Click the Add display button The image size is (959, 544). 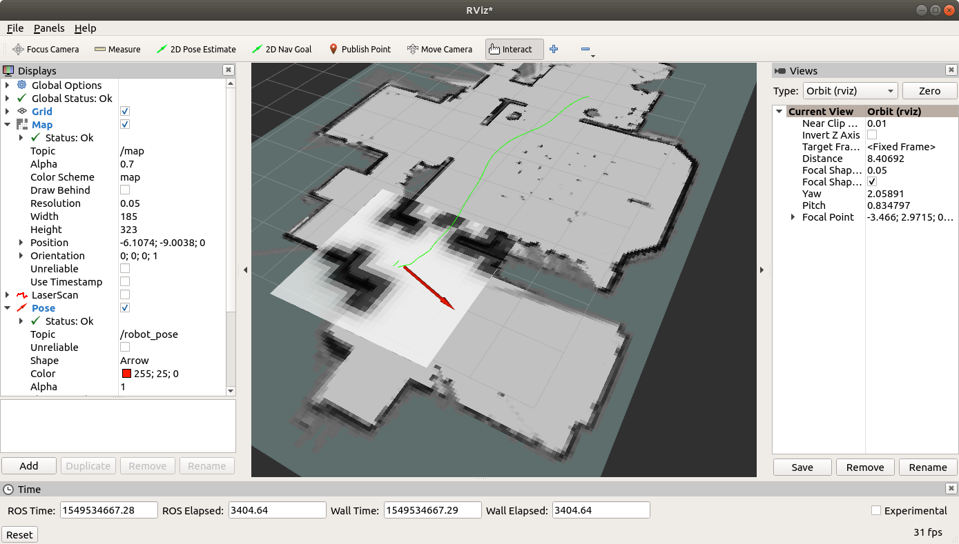[x=29, y=466]
